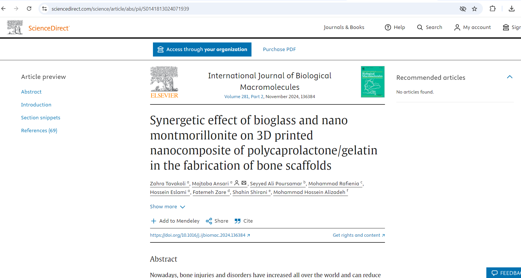The image size is (521, 278).
Task: Expand Show more author details
Action: point(168,207)
